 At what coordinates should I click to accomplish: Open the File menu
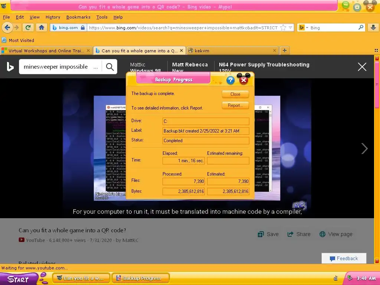pyautogui.click(x=6, y=17)
